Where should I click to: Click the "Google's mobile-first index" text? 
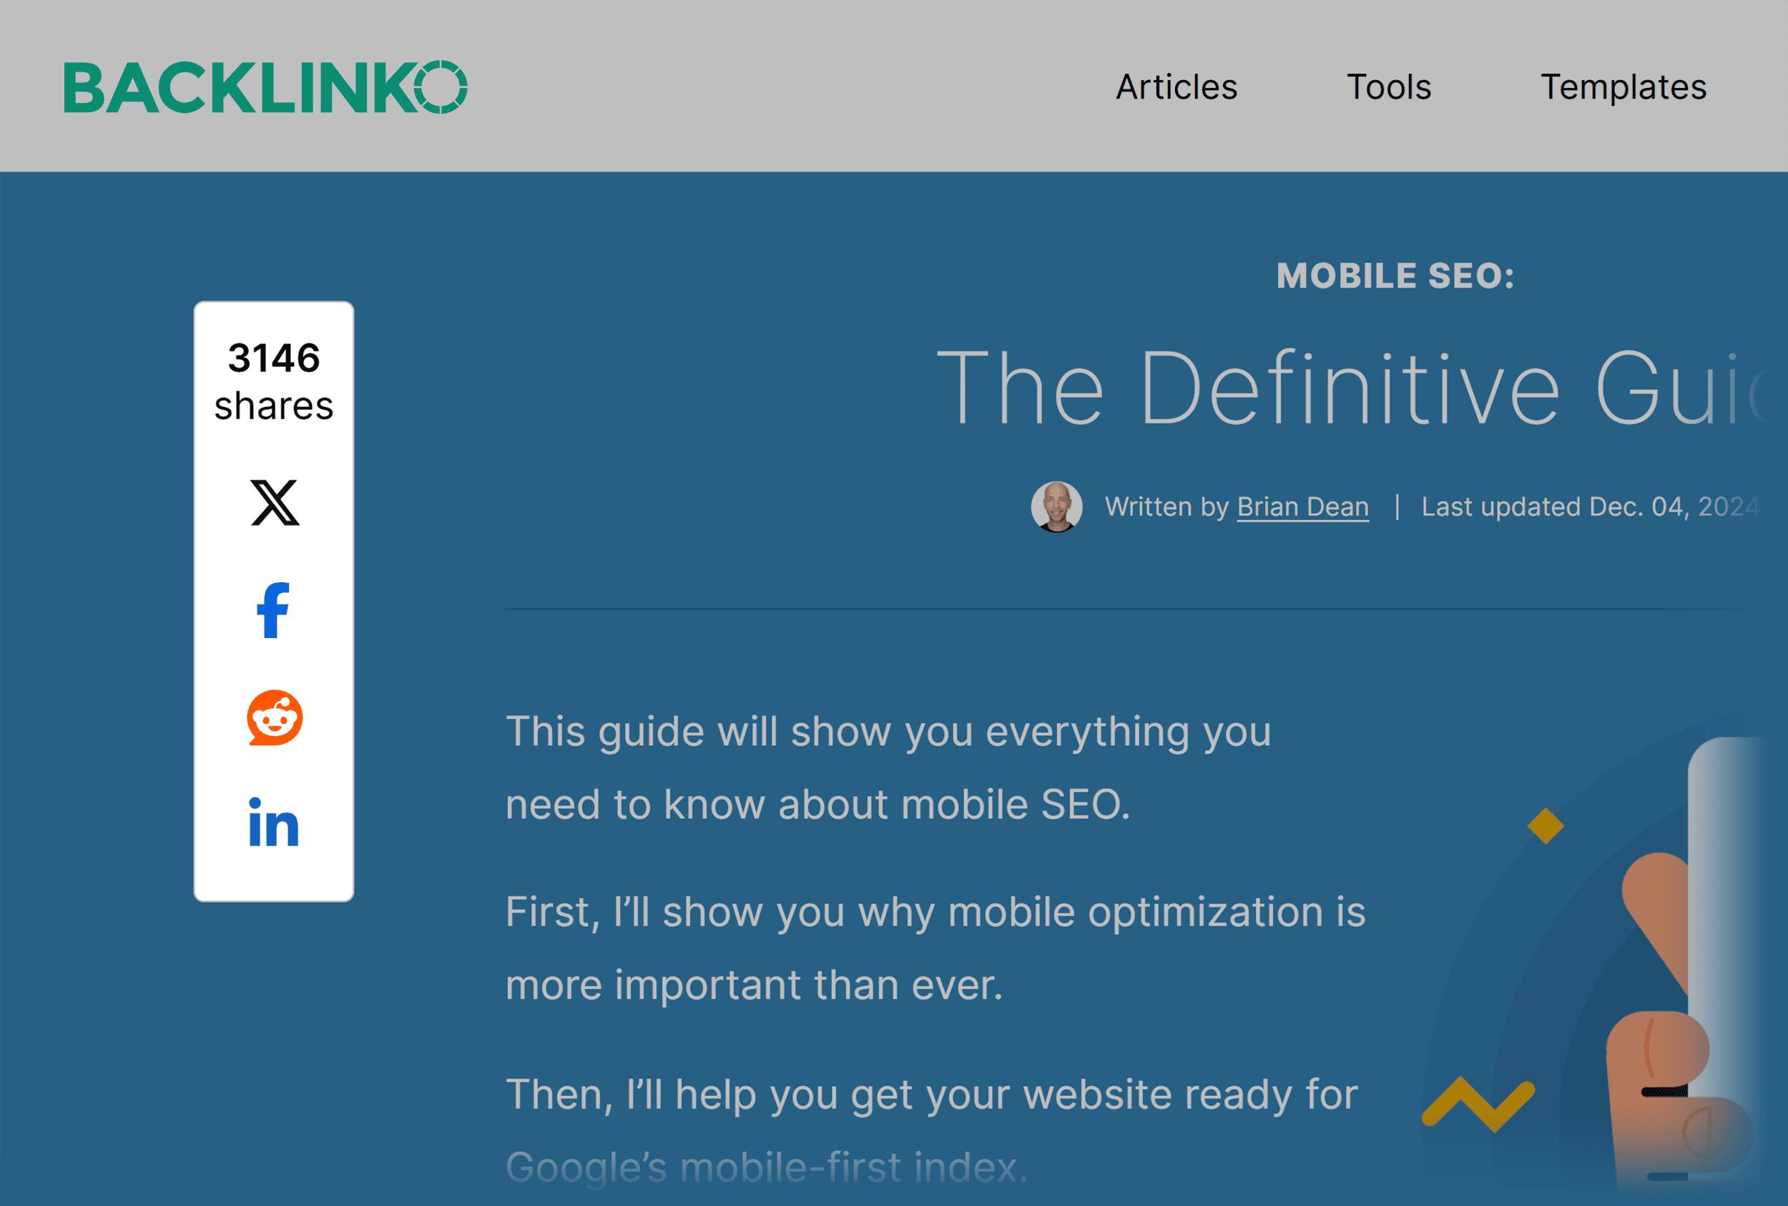pyautogui.click(x=766, y=1167)
